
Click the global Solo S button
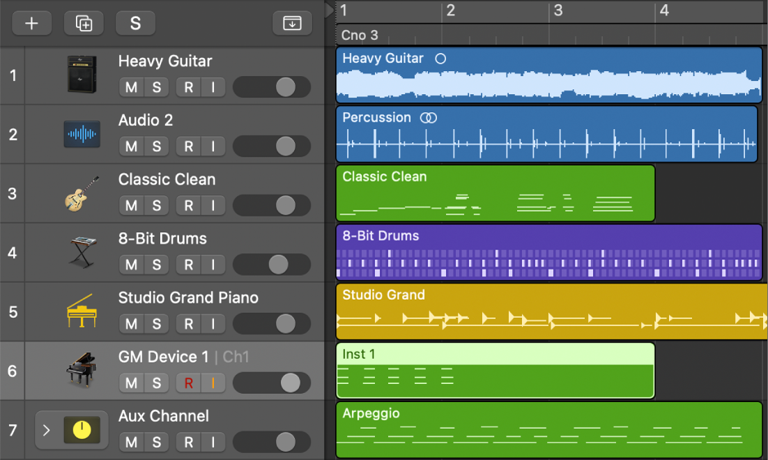click(x=135, y=23)
